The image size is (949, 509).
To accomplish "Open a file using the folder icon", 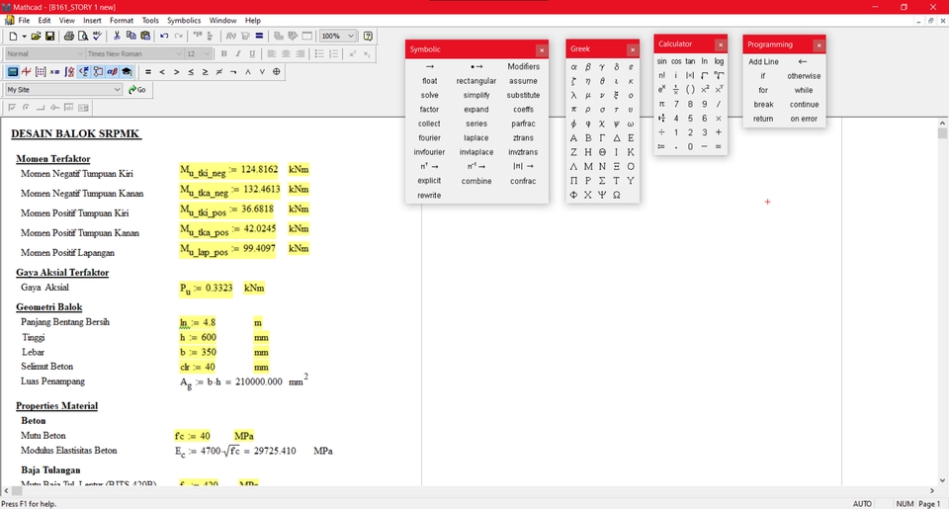I will click(x=36, y=37).
